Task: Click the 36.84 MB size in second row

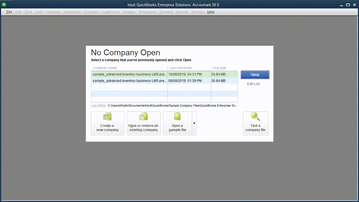Action: coord(218,81)
